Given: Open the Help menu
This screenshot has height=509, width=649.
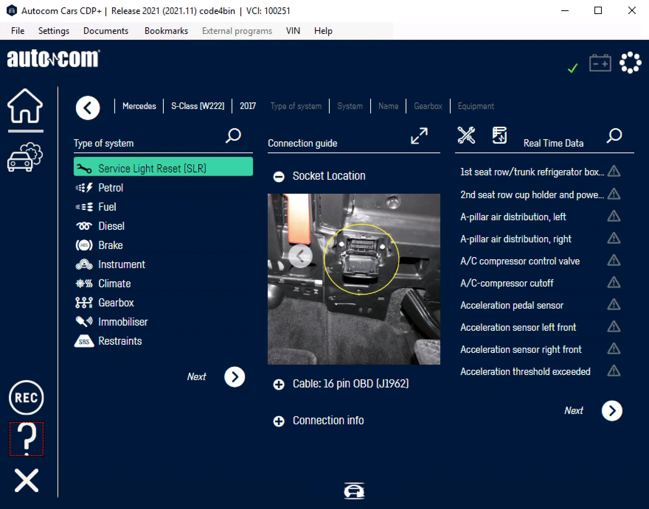Looking at the screenshot, I should click(x=323, y=31).
